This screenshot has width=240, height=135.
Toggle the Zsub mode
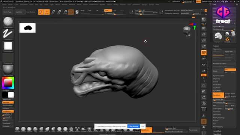(114, 10)
